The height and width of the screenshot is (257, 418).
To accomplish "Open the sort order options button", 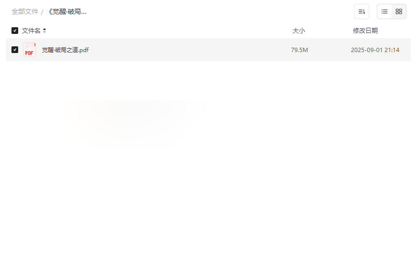I will click(362, 11).
